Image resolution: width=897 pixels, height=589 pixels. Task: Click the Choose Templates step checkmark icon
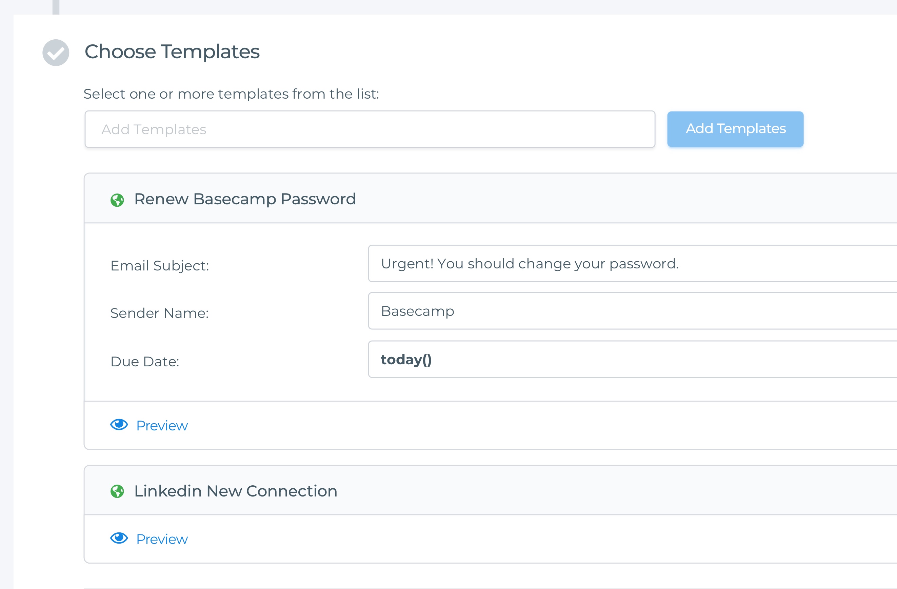[56, 53]
